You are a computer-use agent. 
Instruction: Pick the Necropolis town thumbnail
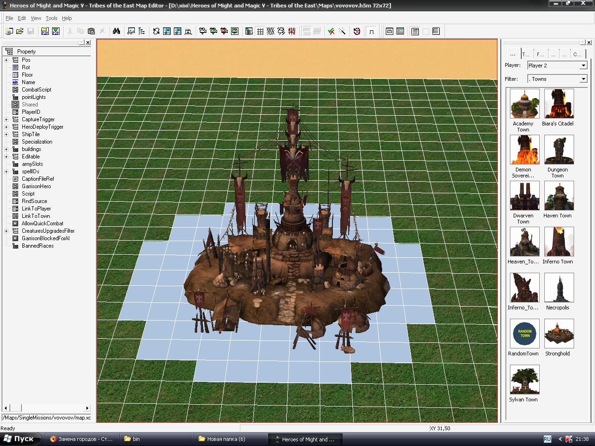click(x=559, y=288)
